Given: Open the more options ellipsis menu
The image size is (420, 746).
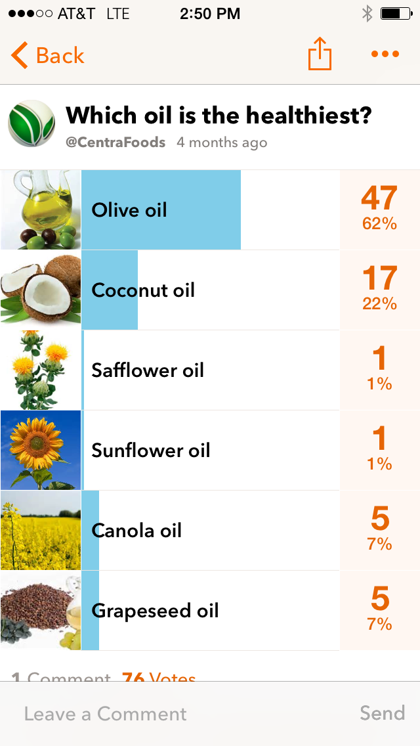Looking at the screenshot, I should [384, 55].
